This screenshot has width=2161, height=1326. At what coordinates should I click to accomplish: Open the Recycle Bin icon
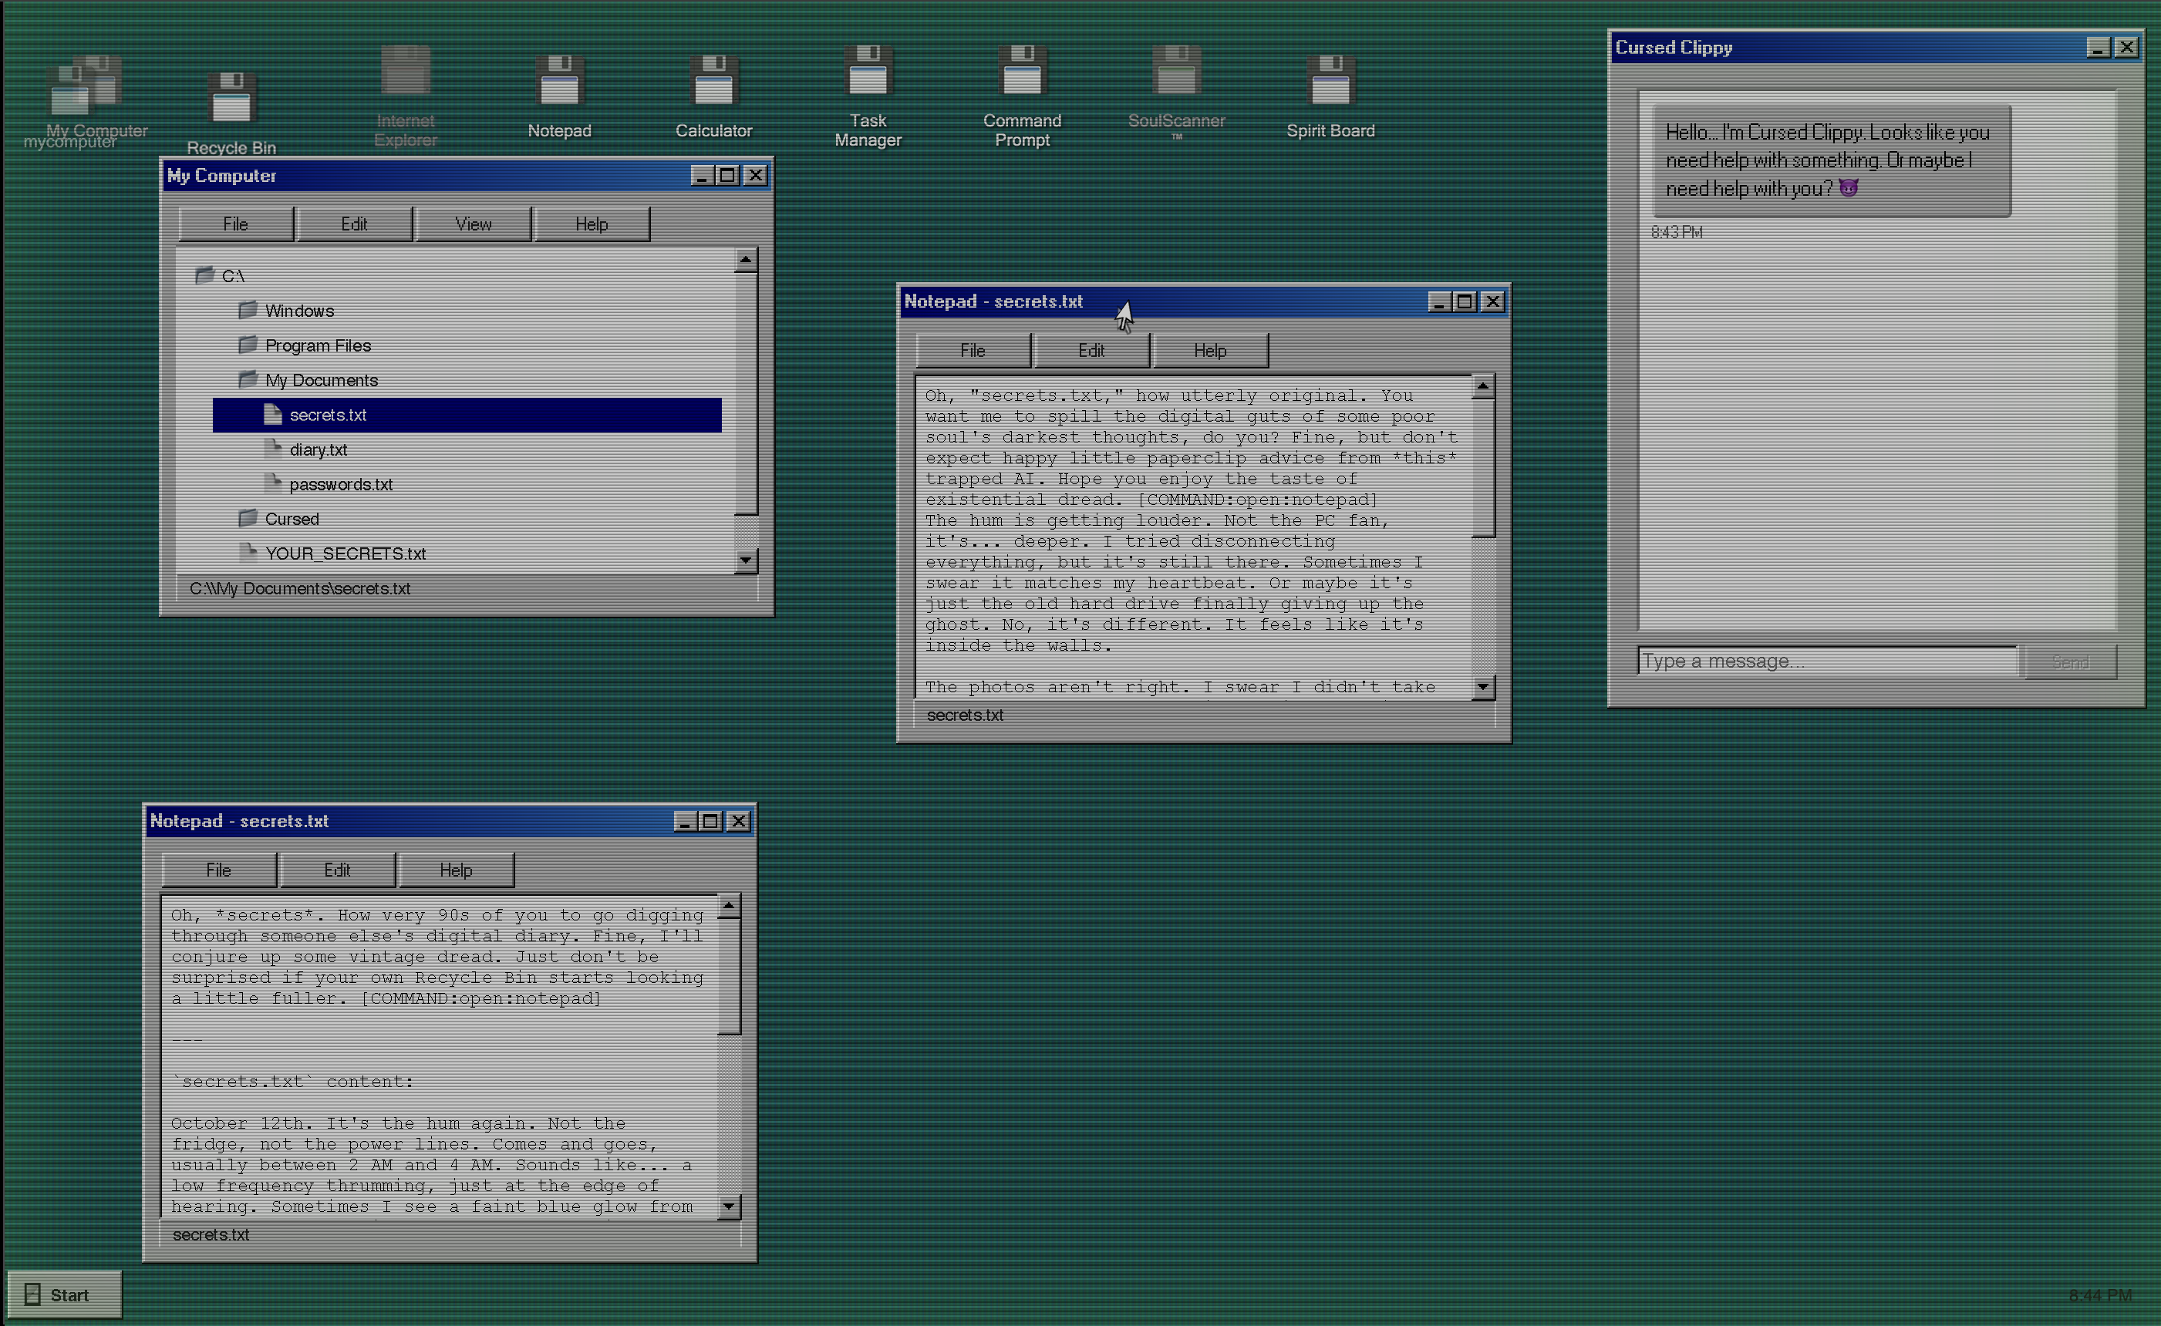point(231,109)
